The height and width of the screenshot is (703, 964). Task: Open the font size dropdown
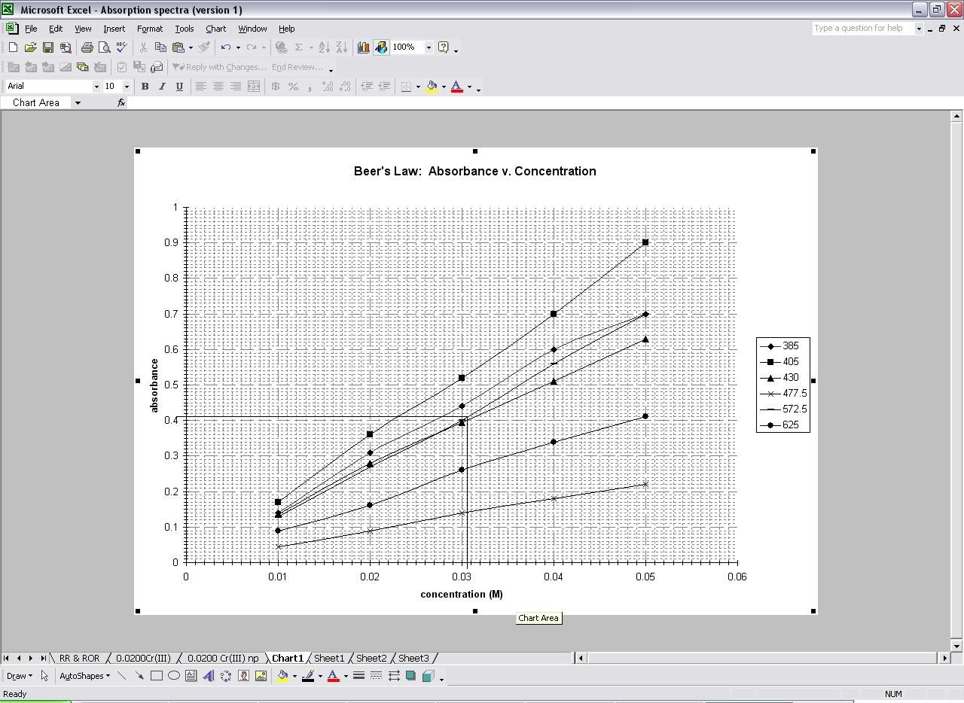click(x=127, y=87)
